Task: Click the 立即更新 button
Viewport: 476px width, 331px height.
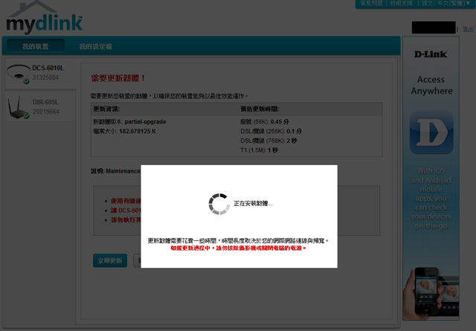Action: [110, 260]
